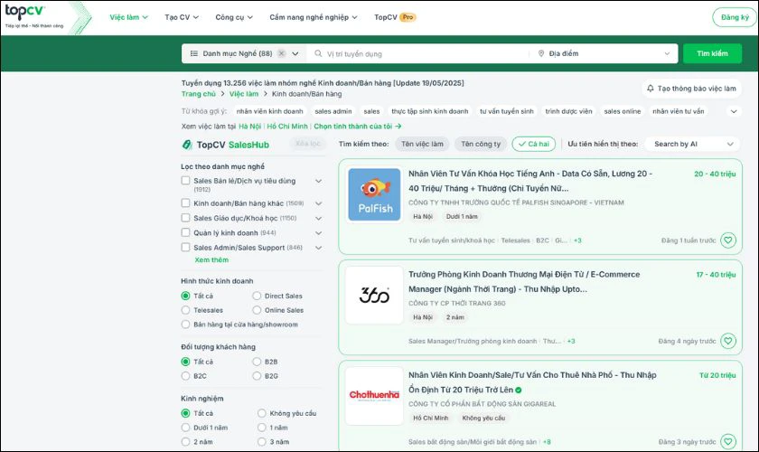Open the 360 company logo

point(374,295)
